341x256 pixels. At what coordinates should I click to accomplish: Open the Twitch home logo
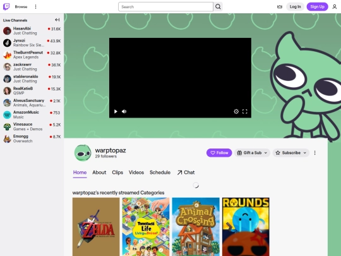coord(6,7)
